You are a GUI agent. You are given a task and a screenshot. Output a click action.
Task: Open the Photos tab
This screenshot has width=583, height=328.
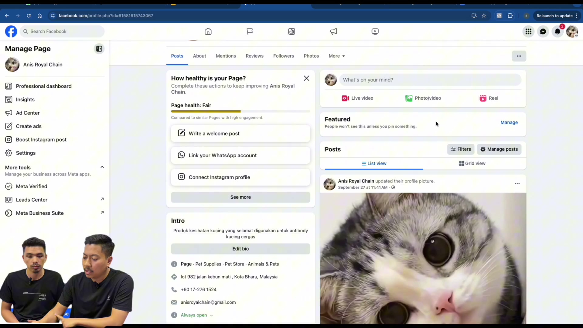click(311, 56)
